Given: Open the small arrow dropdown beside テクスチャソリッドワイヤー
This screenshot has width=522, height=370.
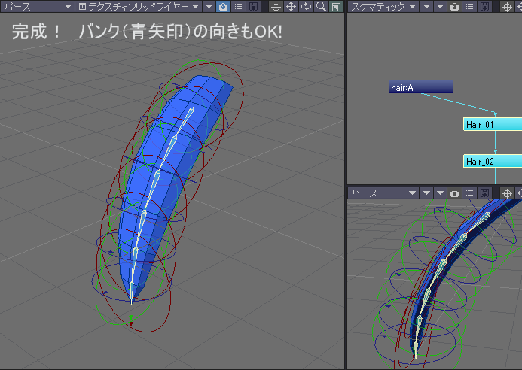Looking at the screenshot, I should (x=209, y=6).
